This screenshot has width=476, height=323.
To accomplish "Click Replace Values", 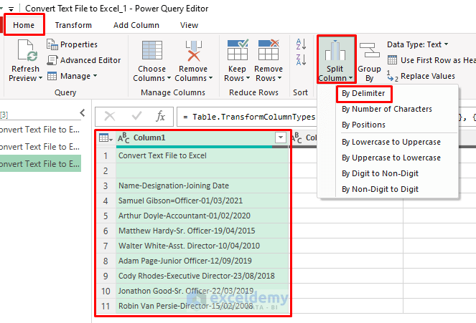I will [421, 76].
